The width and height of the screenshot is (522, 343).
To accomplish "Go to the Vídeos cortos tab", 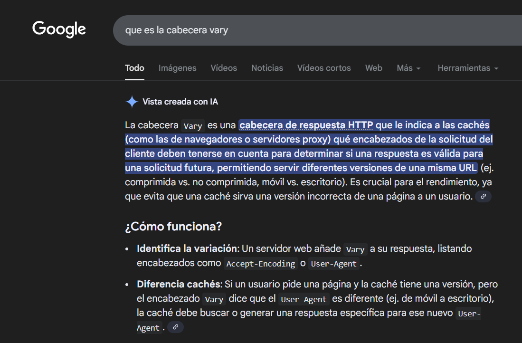I will point(324,68).
